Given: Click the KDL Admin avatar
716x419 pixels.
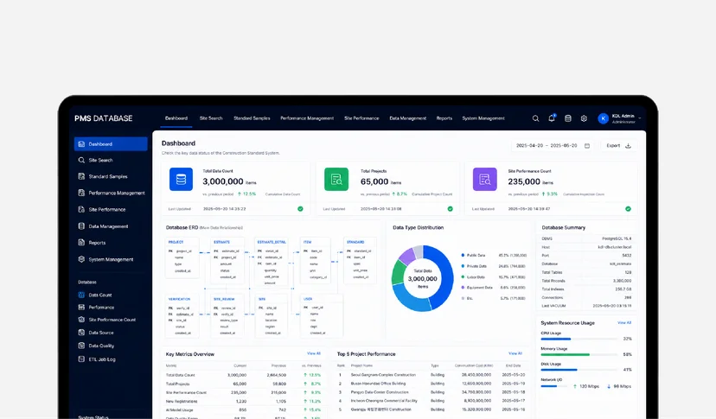Looking at the screenshot, I should (x=604, y=118).
